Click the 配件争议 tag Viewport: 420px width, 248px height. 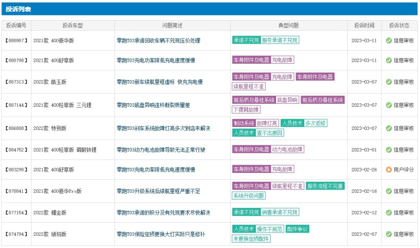pos(297,229)
